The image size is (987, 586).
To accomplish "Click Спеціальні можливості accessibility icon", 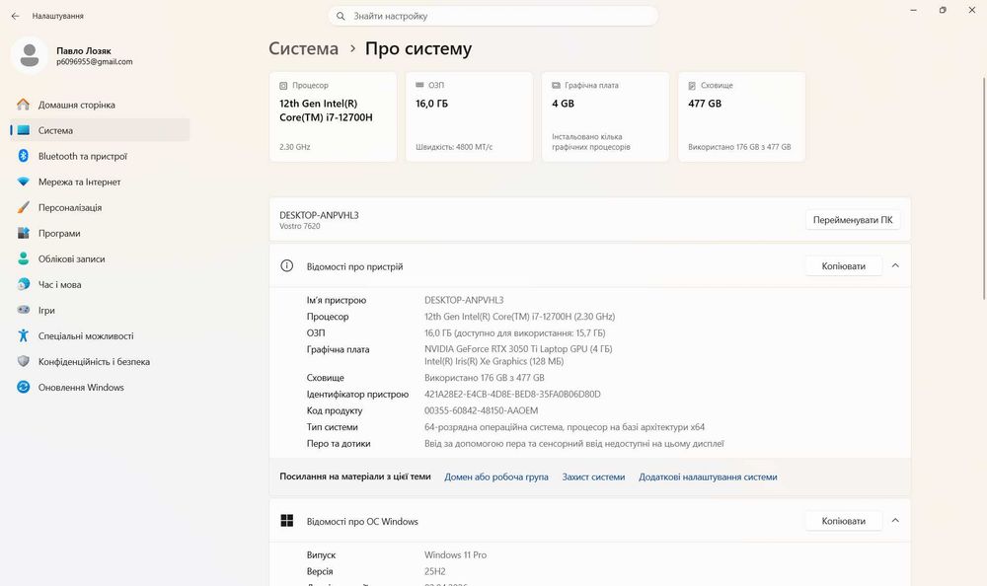I will click(x=24, y=335).
